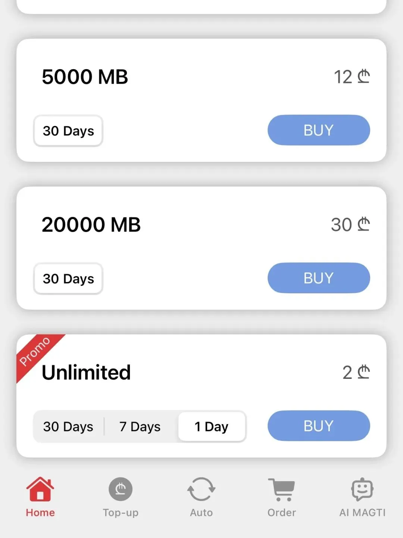Image resolution: width=403 pixels, height=538 pixels.
Task: Tap 30 Days chip on 20000 MB plan
Action: (68, 279)
